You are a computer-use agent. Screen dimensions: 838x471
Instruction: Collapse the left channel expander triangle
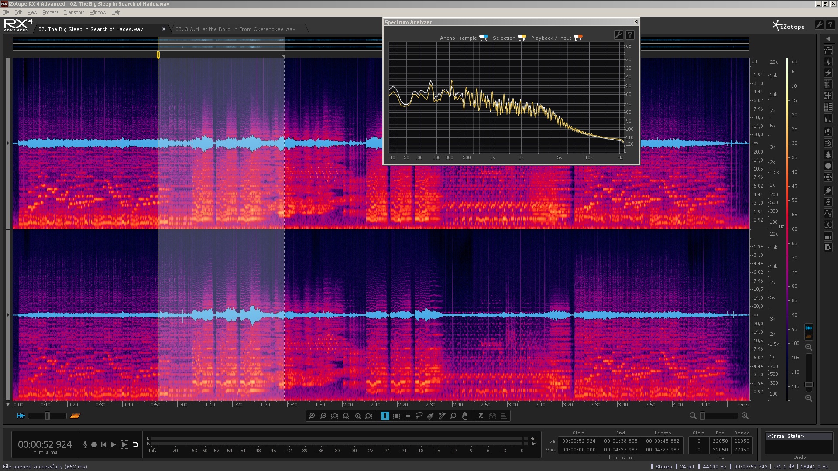(x=7, y=143)
